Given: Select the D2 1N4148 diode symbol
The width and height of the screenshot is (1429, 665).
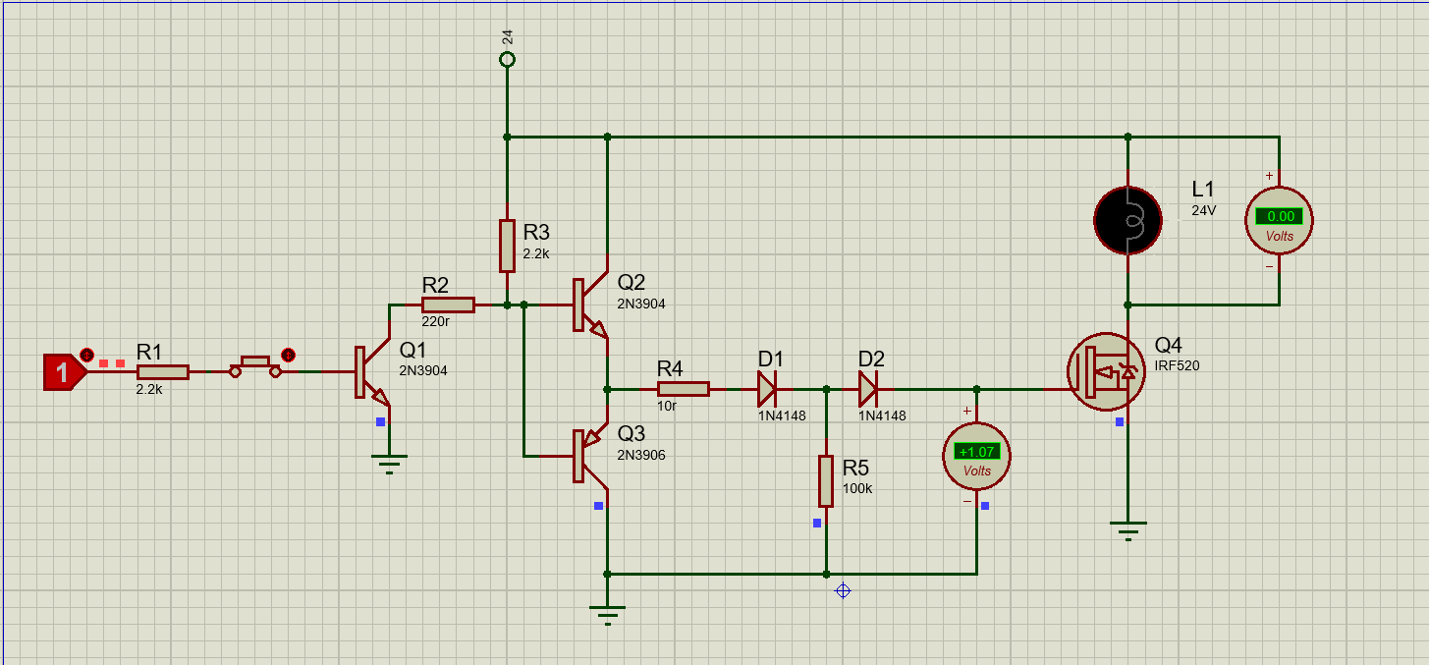Looking at the screenshot, I should [x=868, y=389].
